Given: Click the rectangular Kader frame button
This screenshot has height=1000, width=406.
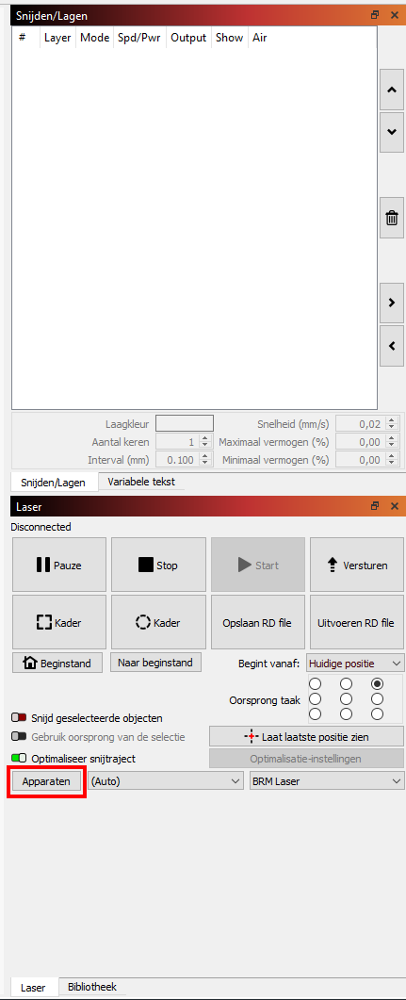Looking at the screenshot, I should click(59, 622).
